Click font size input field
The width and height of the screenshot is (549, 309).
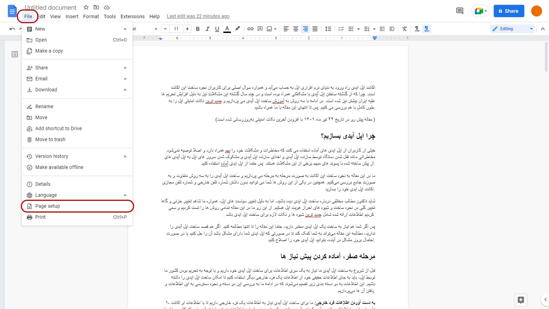(176, 29)
